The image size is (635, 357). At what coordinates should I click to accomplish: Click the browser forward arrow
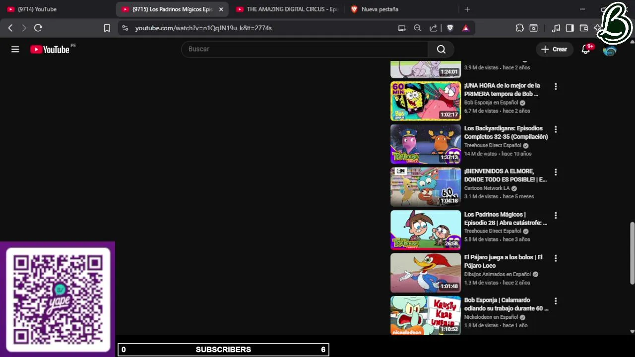[x=24, y=28]
